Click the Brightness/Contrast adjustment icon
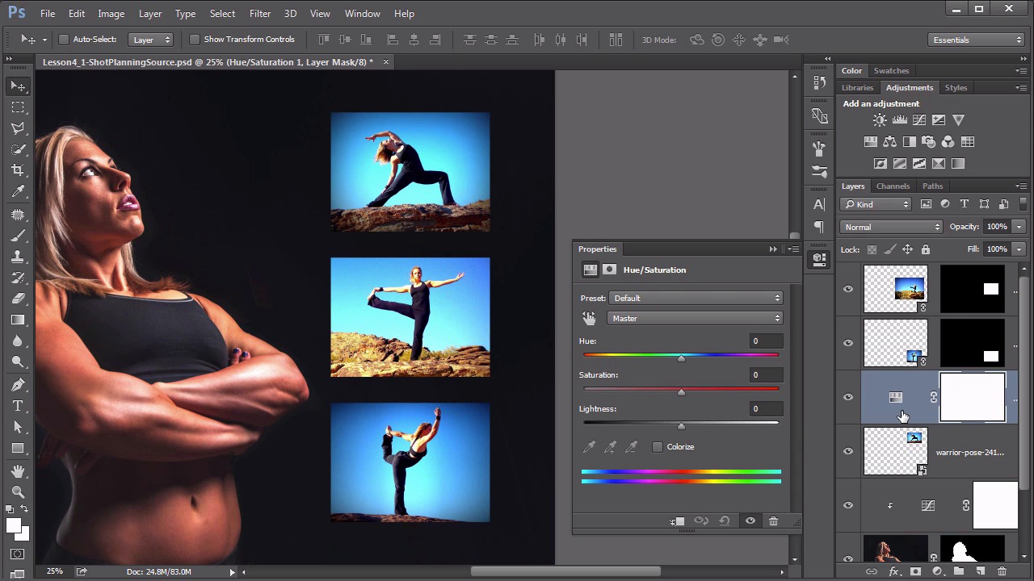 pos(880,120)
